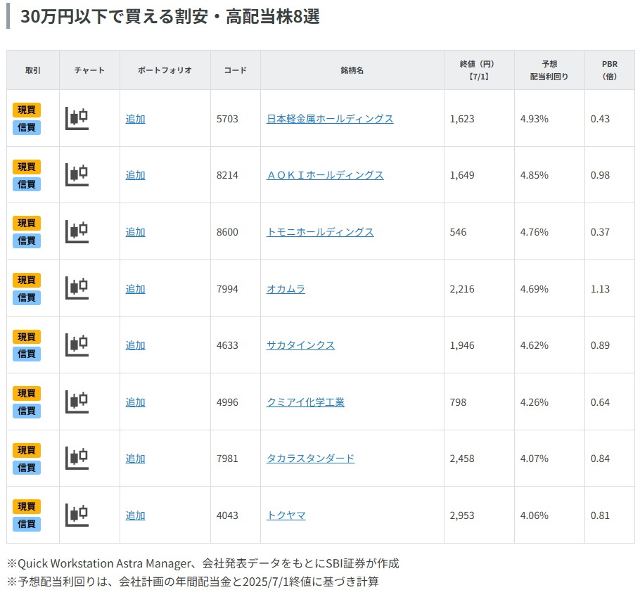
Task: Add 日本軽金属ホールディングス to portfolio via 追加
Action: [x=136, y=119]
